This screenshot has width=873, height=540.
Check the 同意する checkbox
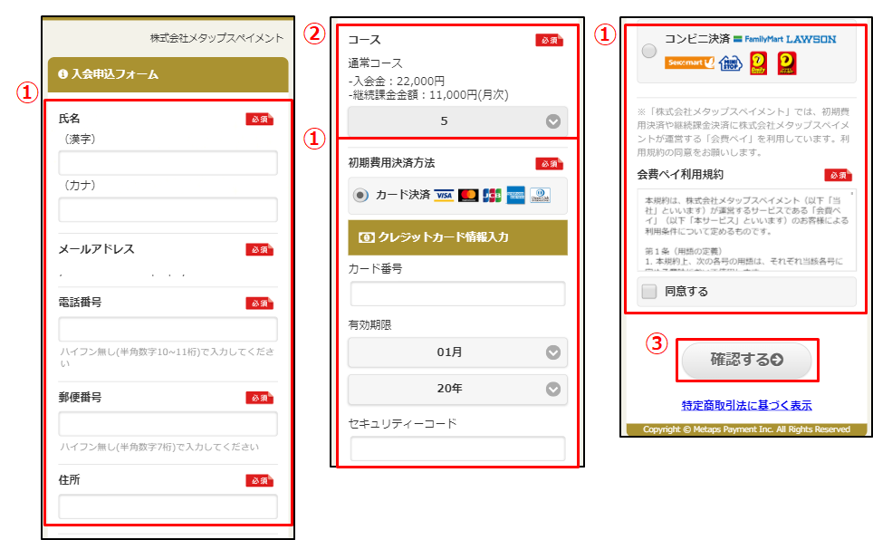(x=649, y=292)
